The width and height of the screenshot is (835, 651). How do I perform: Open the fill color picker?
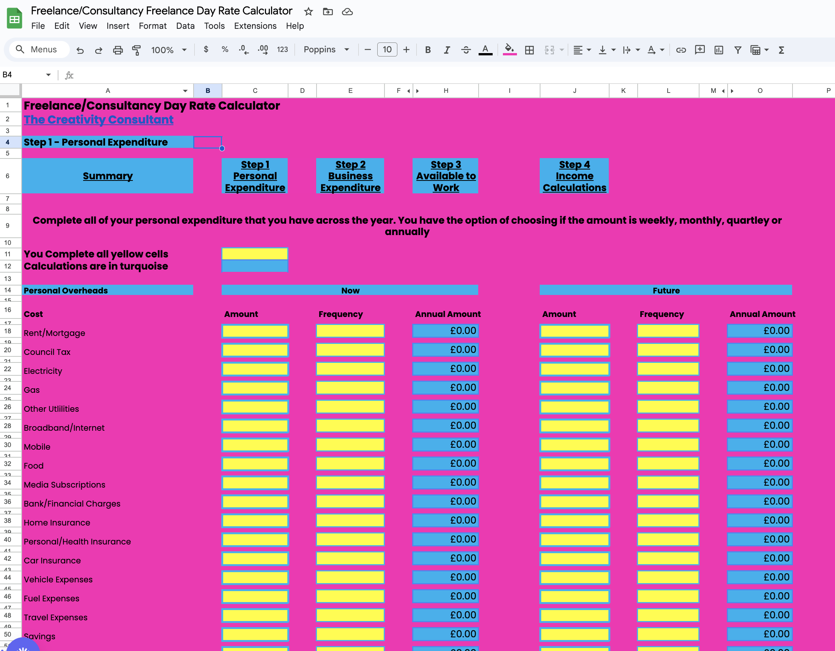509,49
